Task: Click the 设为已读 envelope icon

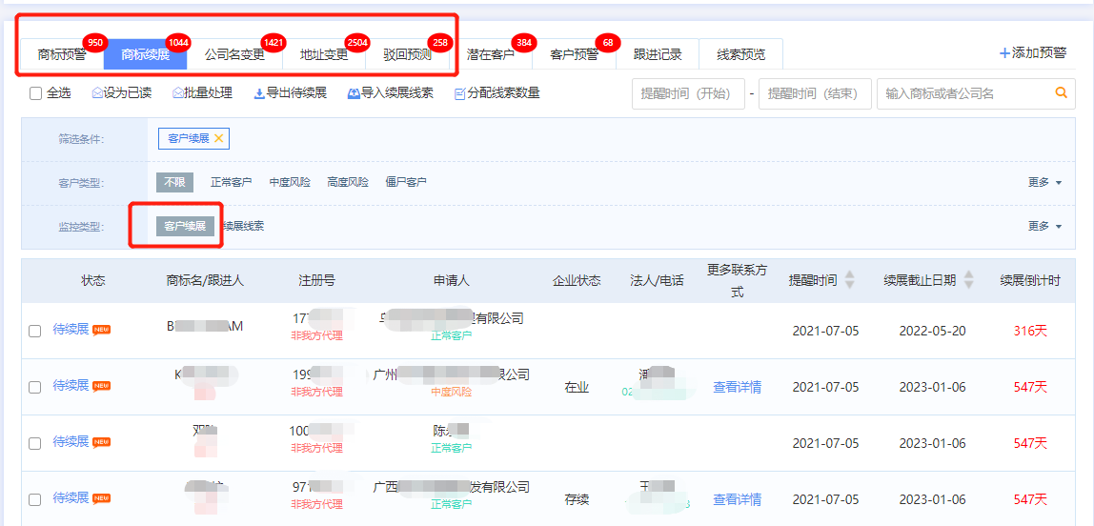Action: 97,93
